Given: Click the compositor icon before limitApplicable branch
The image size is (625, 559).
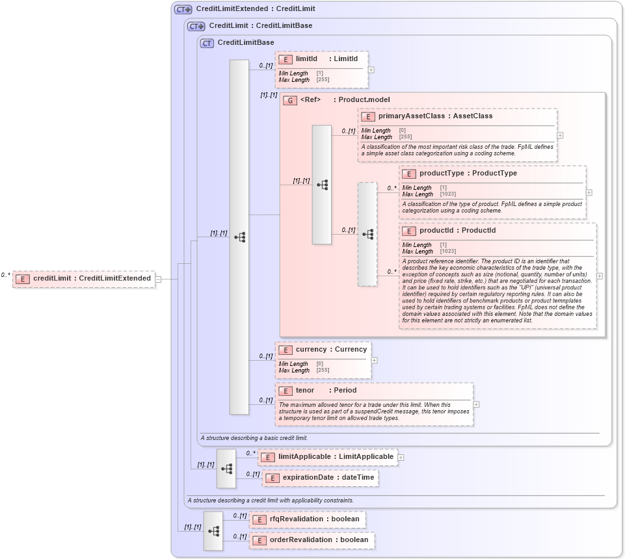Looking at the screenshot, I should [x=226, y=467].
